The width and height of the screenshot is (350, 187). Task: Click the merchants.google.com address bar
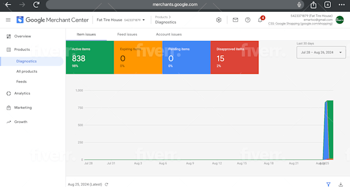[175, 5]
